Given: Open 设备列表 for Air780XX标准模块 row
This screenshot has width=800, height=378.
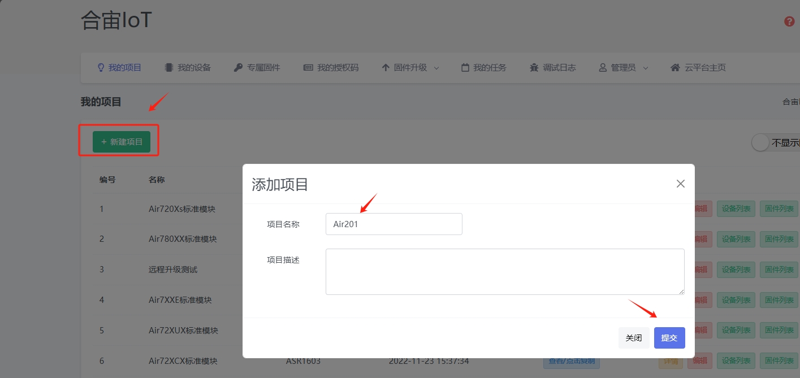Looking at the screenshot, I should click(x=736, y=239).
